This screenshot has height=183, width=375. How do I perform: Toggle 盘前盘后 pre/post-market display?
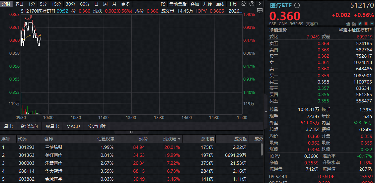coord(178,4)
